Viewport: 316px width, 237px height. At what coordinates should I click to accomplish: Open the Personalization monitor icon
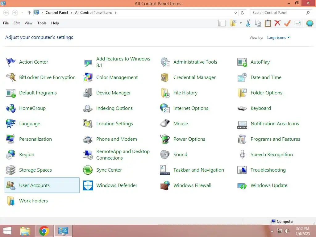[11, 139]
